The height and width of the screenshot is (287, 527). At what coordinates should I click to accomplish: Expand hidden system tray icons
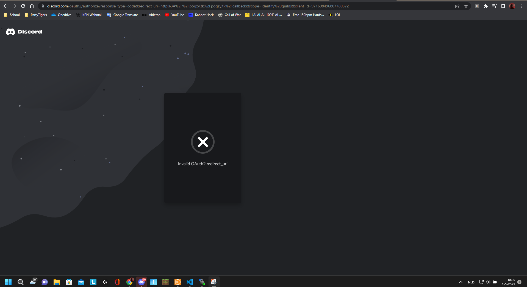461,282
